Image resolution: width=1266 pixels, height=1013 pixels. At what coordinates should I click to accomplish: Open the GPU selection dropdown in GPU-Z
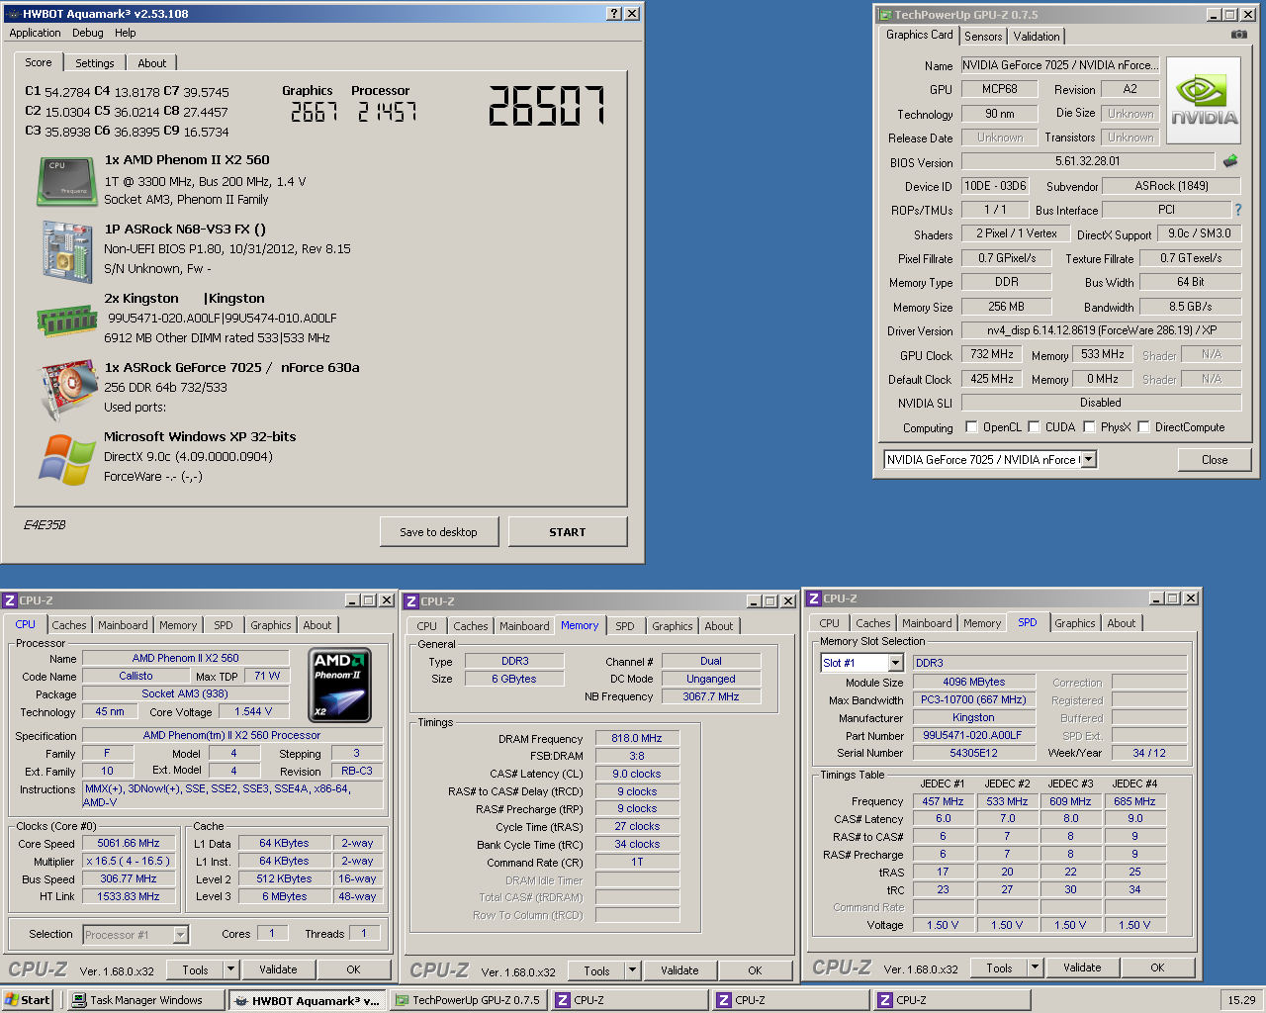tap(1089, 459)
